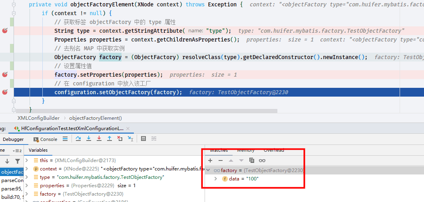This screenshot has height=202, width=424.
Task: Toggle breakpoint on factory.setProperties line
Action: click(x=5, y=75)
